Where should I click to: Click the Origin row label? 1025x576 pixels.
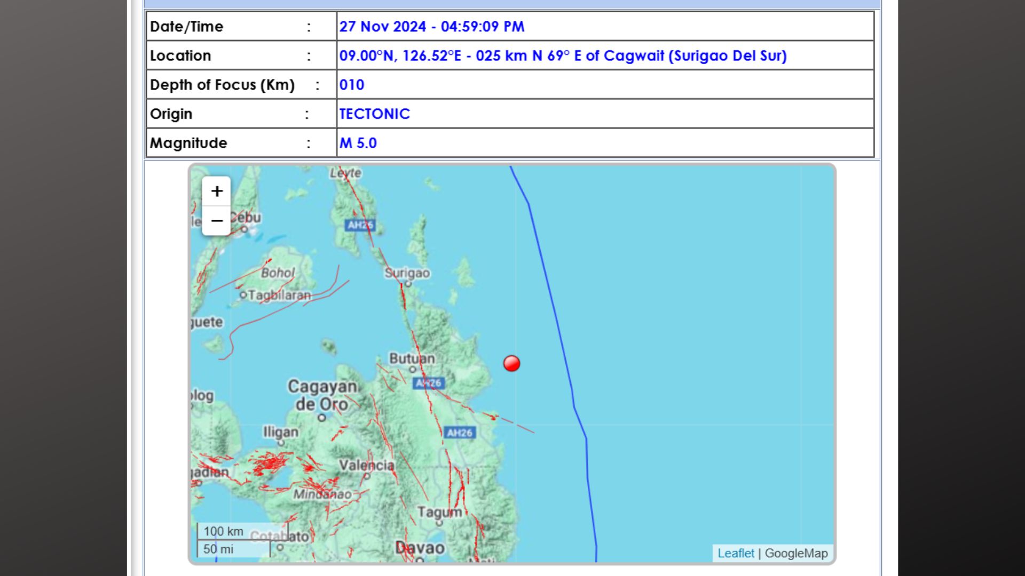pyautogui.click(x=171, y=114)
